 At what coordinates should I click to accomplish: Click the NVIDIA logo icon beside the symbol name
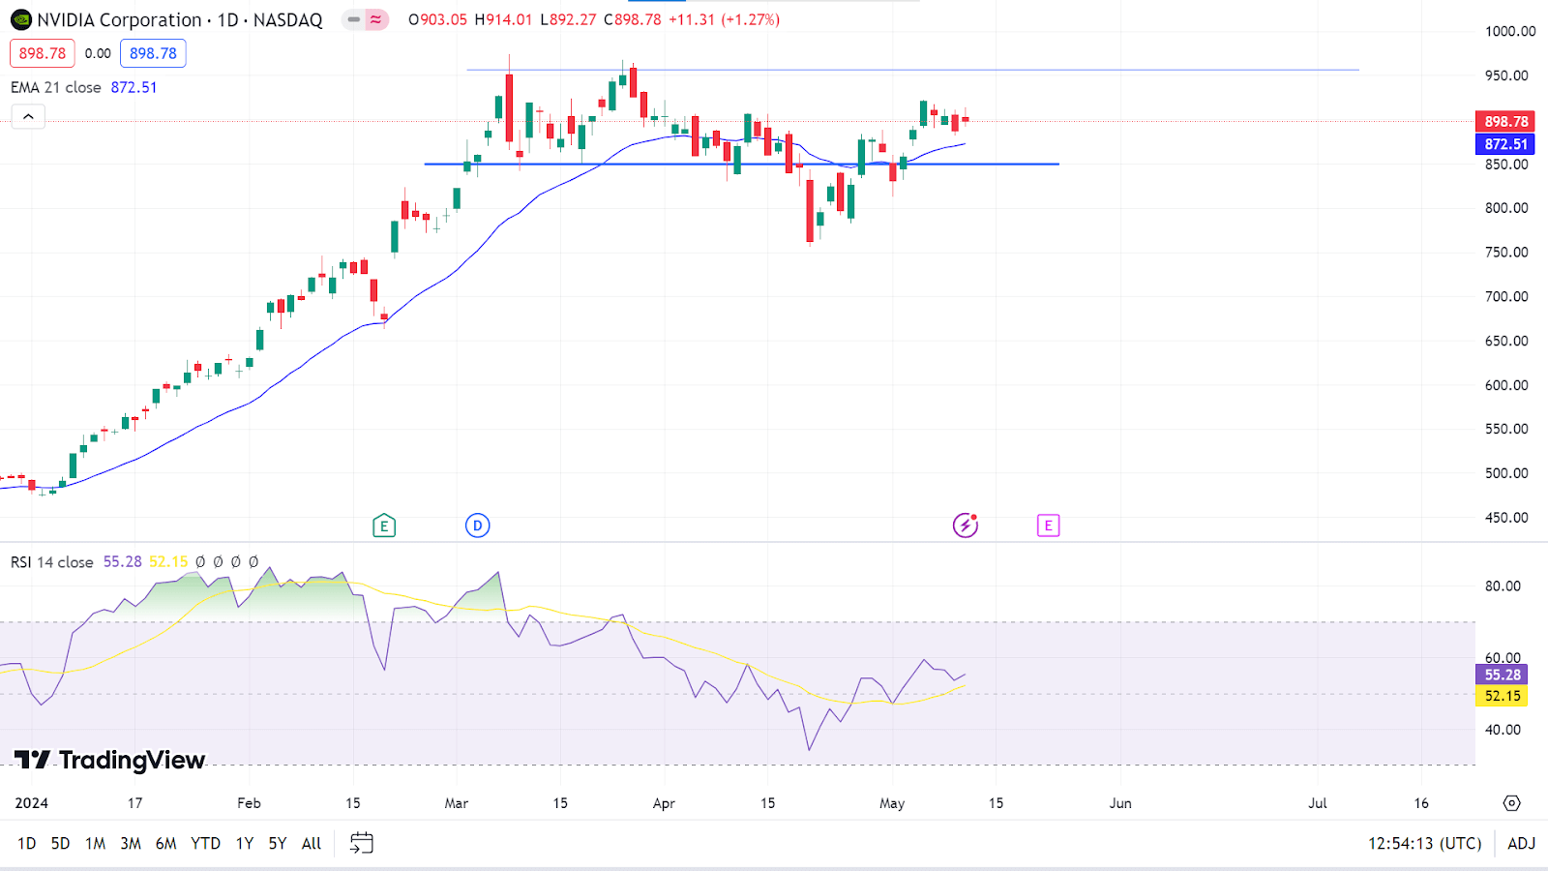pyautogui.click(x=20, y=19)
